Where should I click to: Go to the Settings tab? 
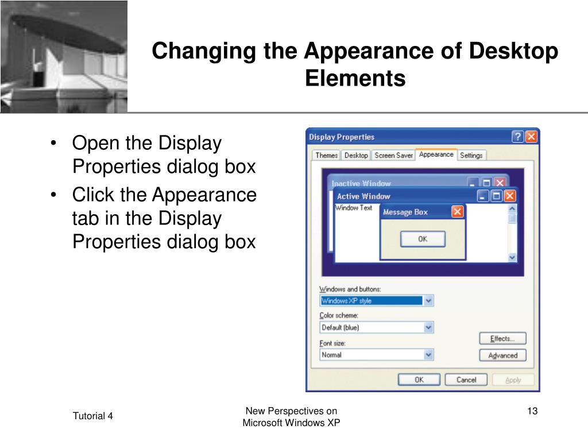click(471, 155)
